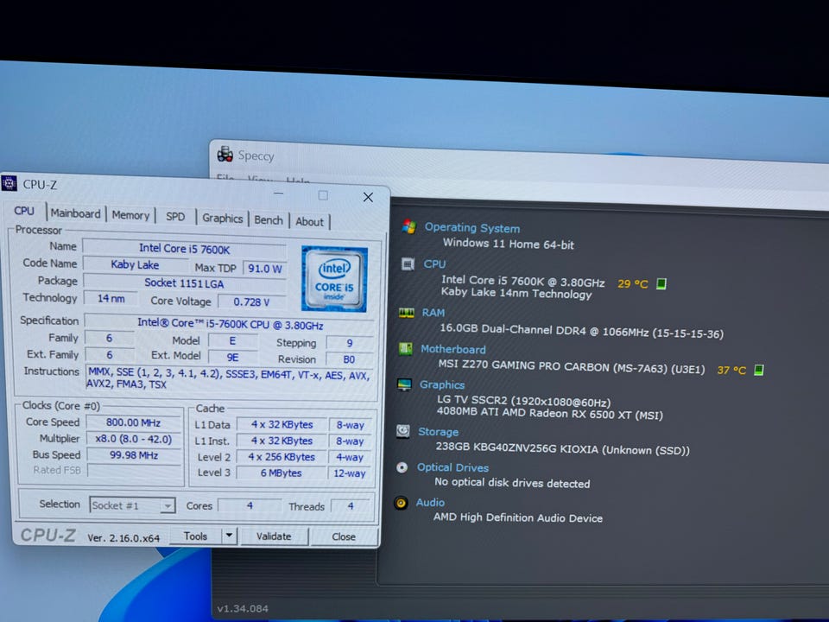Click the Core Voltage value 0.728 V

(x=251, y=302)
